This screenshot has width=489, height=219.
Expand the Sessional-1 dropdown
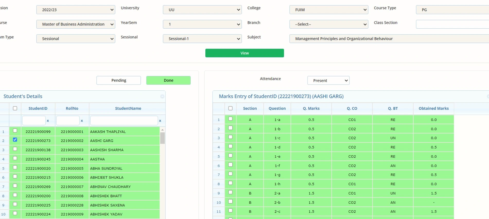point(202,39)
